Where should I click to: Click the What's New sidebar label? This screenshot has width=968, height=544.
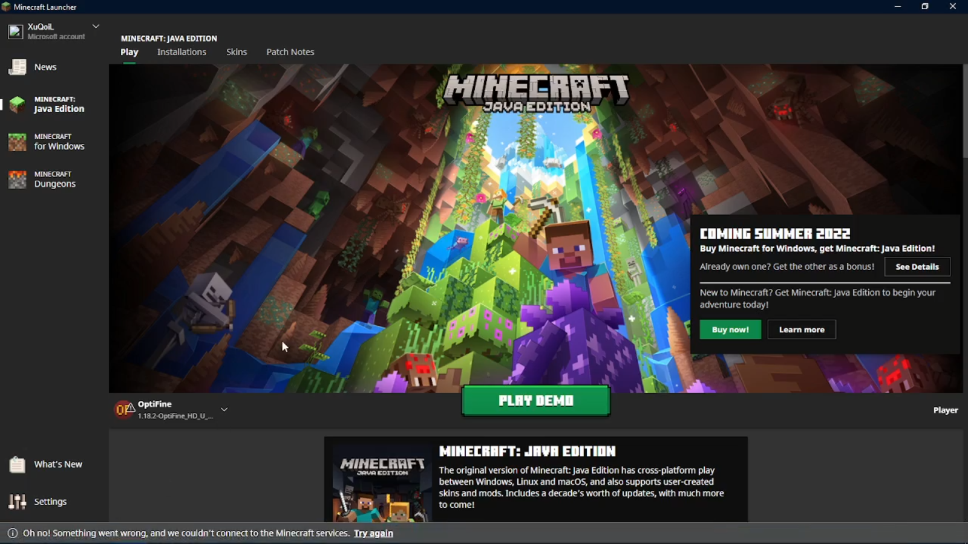[58, 464]
